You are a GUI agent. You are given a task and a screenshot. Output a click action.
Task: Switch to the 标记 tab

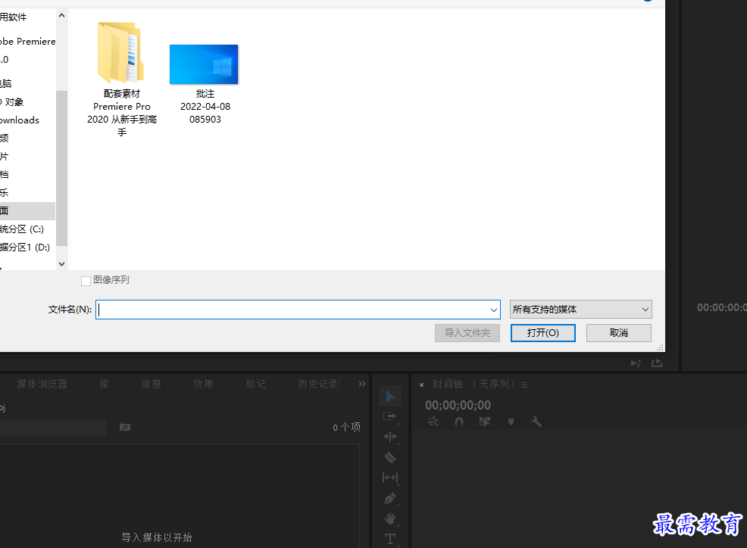256,384
